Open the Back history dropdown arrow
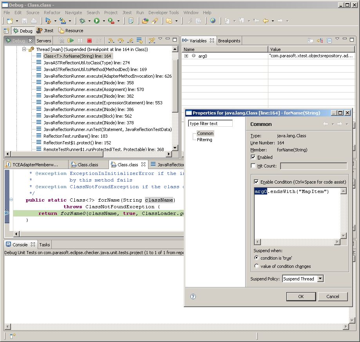This screenshot has width=360, height=342. click(x=273, y=21)
